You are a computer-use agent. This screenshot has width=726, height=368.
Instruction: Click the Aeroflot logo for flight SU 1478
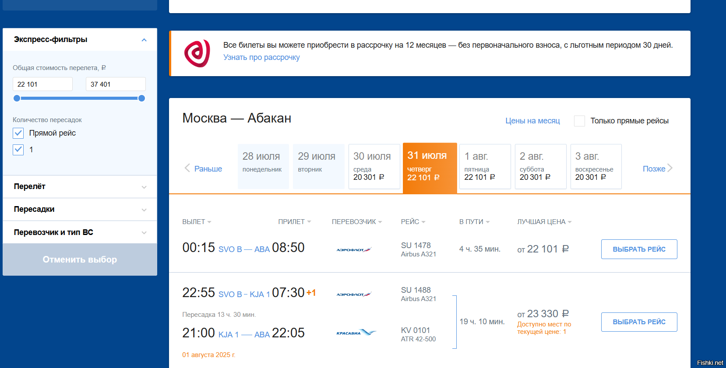[354, 249]
